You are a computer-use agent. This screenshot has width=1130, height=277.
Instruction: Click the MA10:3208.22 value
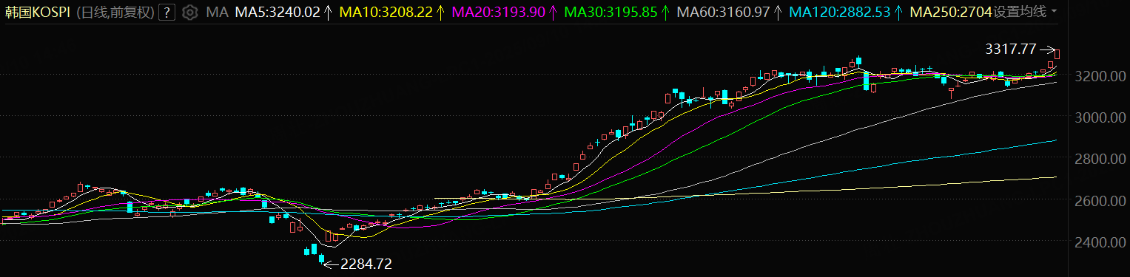click(386, 12)
